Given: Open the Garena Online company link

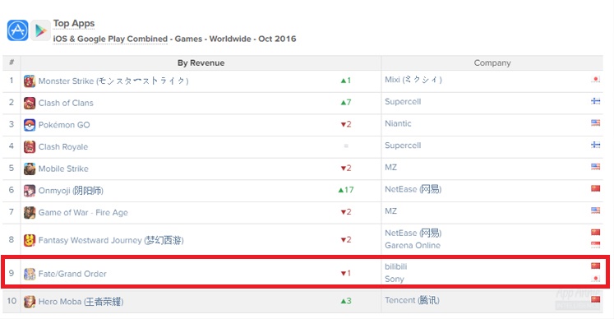Looking at the screenshot, I should click(x=413, y=245).
